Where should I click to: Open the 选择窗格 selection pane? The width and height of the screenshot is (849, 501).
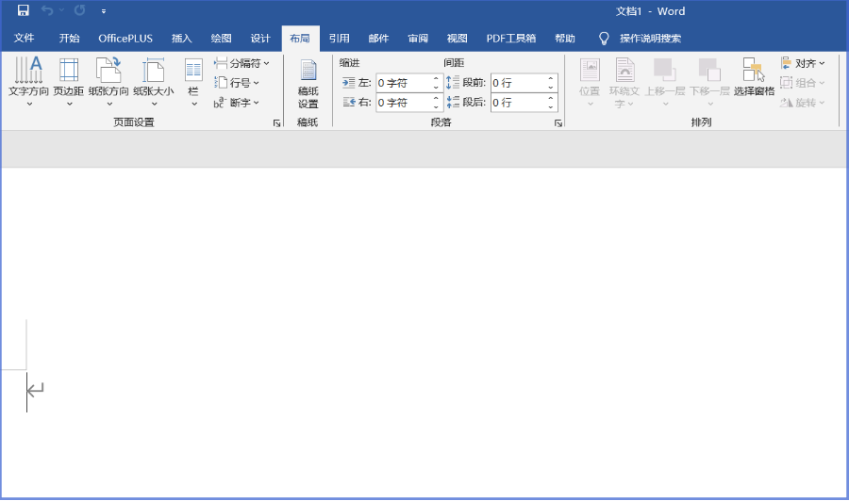point(754,77)
